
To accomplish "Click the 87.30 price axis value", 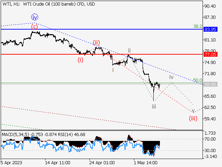I will coord(210,17).
